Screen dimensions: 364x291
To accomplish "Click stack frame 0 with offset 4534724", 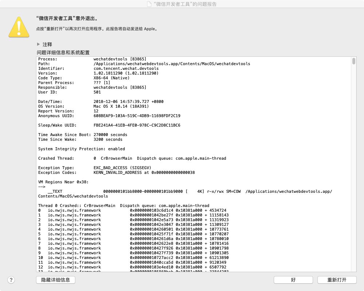I will (x=132, y=210).
